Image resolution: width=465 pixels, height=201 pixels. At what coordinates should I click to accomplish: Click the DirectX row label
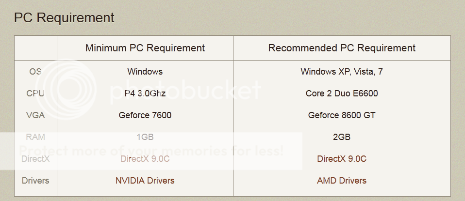tap(35, 159)
